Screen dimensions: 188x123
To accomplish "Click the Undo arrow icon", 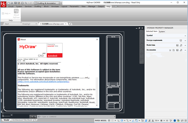I will [26, 3].
